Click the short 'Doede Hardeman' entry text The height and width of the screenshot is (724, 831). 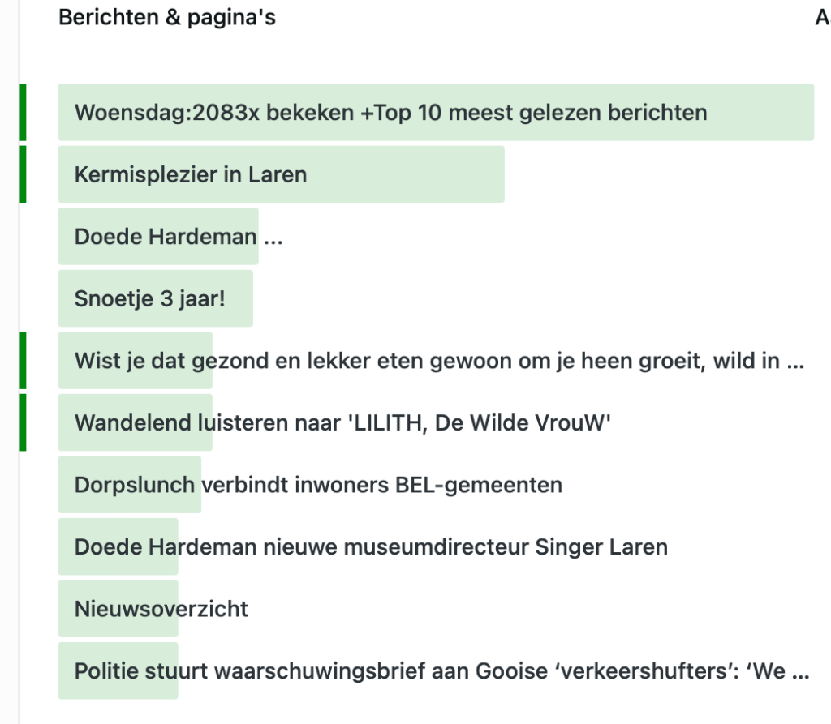point(165,237)
